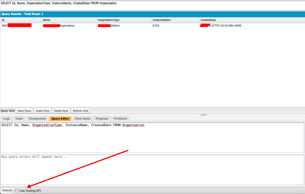
Task: Execute the SOQL query
Action: pos(7,190)
